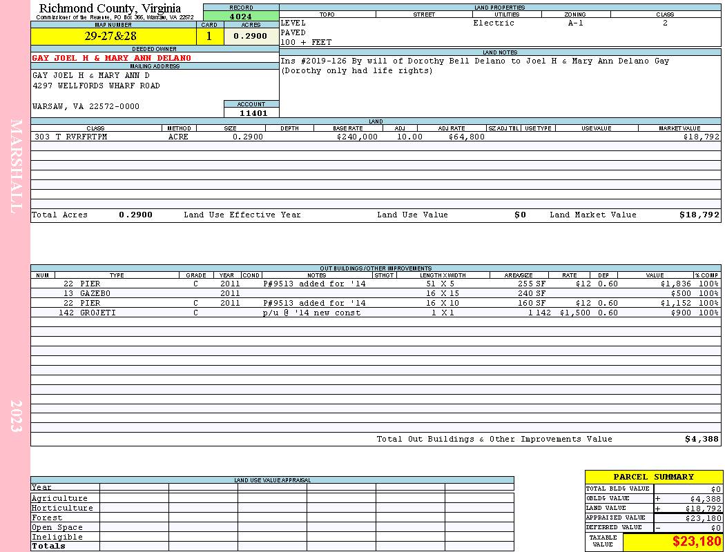
Task: Click the acres value 0.2900 in header
Action: point(251,36)
